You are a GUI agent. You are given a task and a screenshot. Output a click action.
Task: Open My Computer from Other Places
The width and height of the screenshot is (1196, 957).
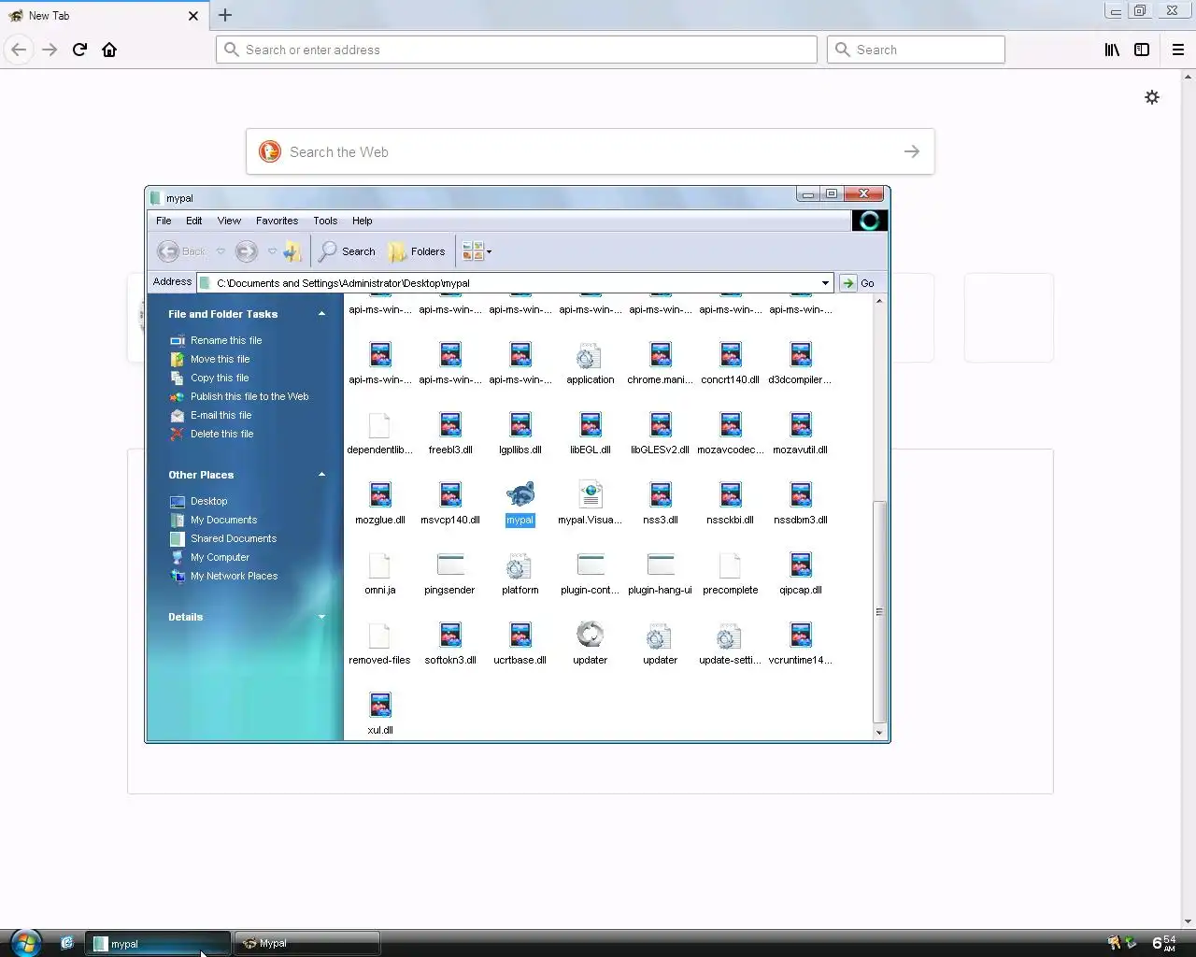click(x=220, y=557)
